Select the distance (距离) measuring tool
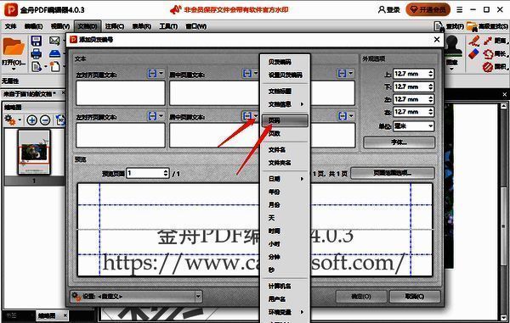 tap(496, 41)
